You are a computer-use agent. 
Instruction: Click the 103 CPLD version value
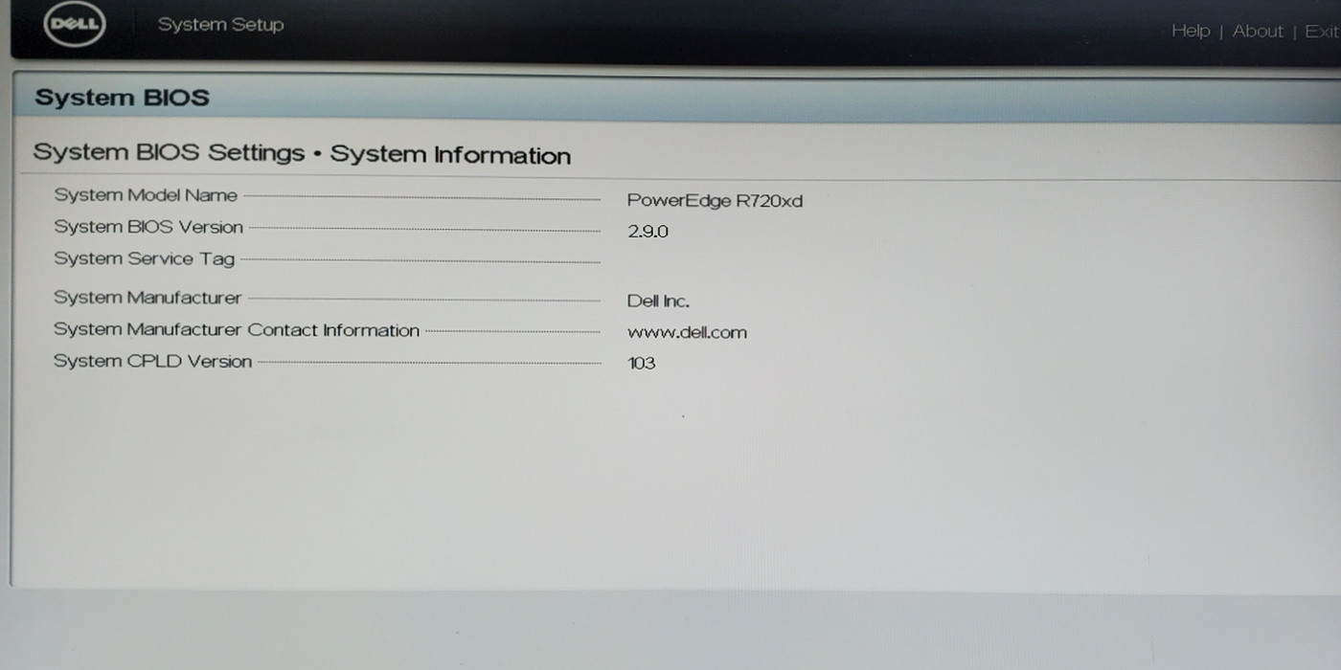tap(642, 364)
